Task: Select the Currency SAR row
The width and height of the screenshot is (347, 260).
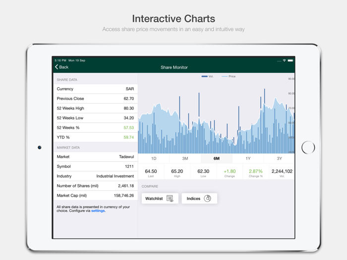Action: click(x=96, y=89)
